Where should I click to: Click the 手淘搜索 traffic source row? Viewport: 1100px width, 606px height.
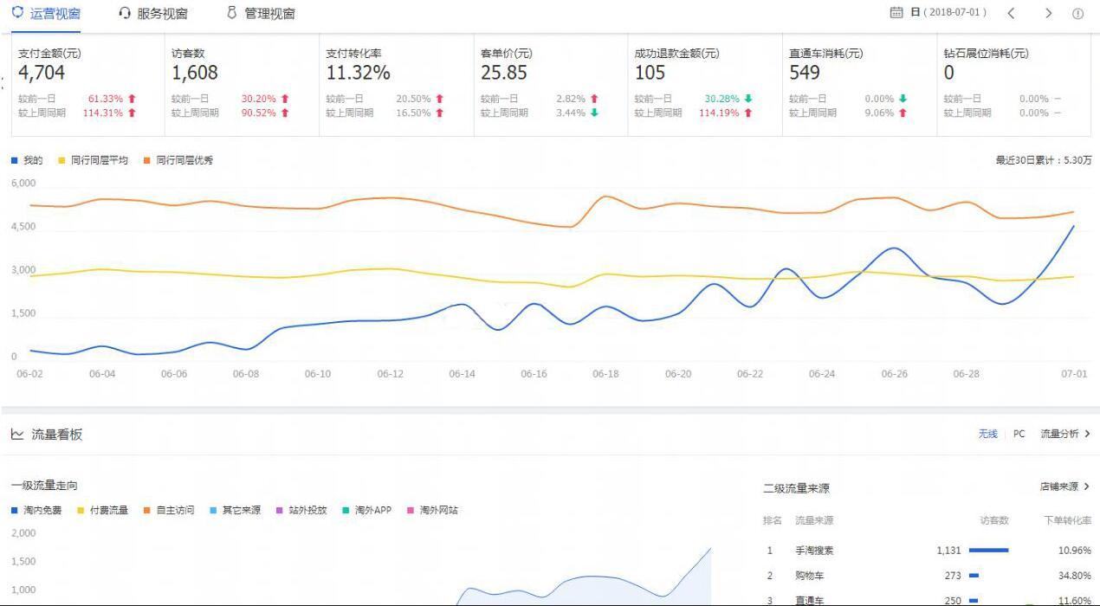click(x=928, y=551)
